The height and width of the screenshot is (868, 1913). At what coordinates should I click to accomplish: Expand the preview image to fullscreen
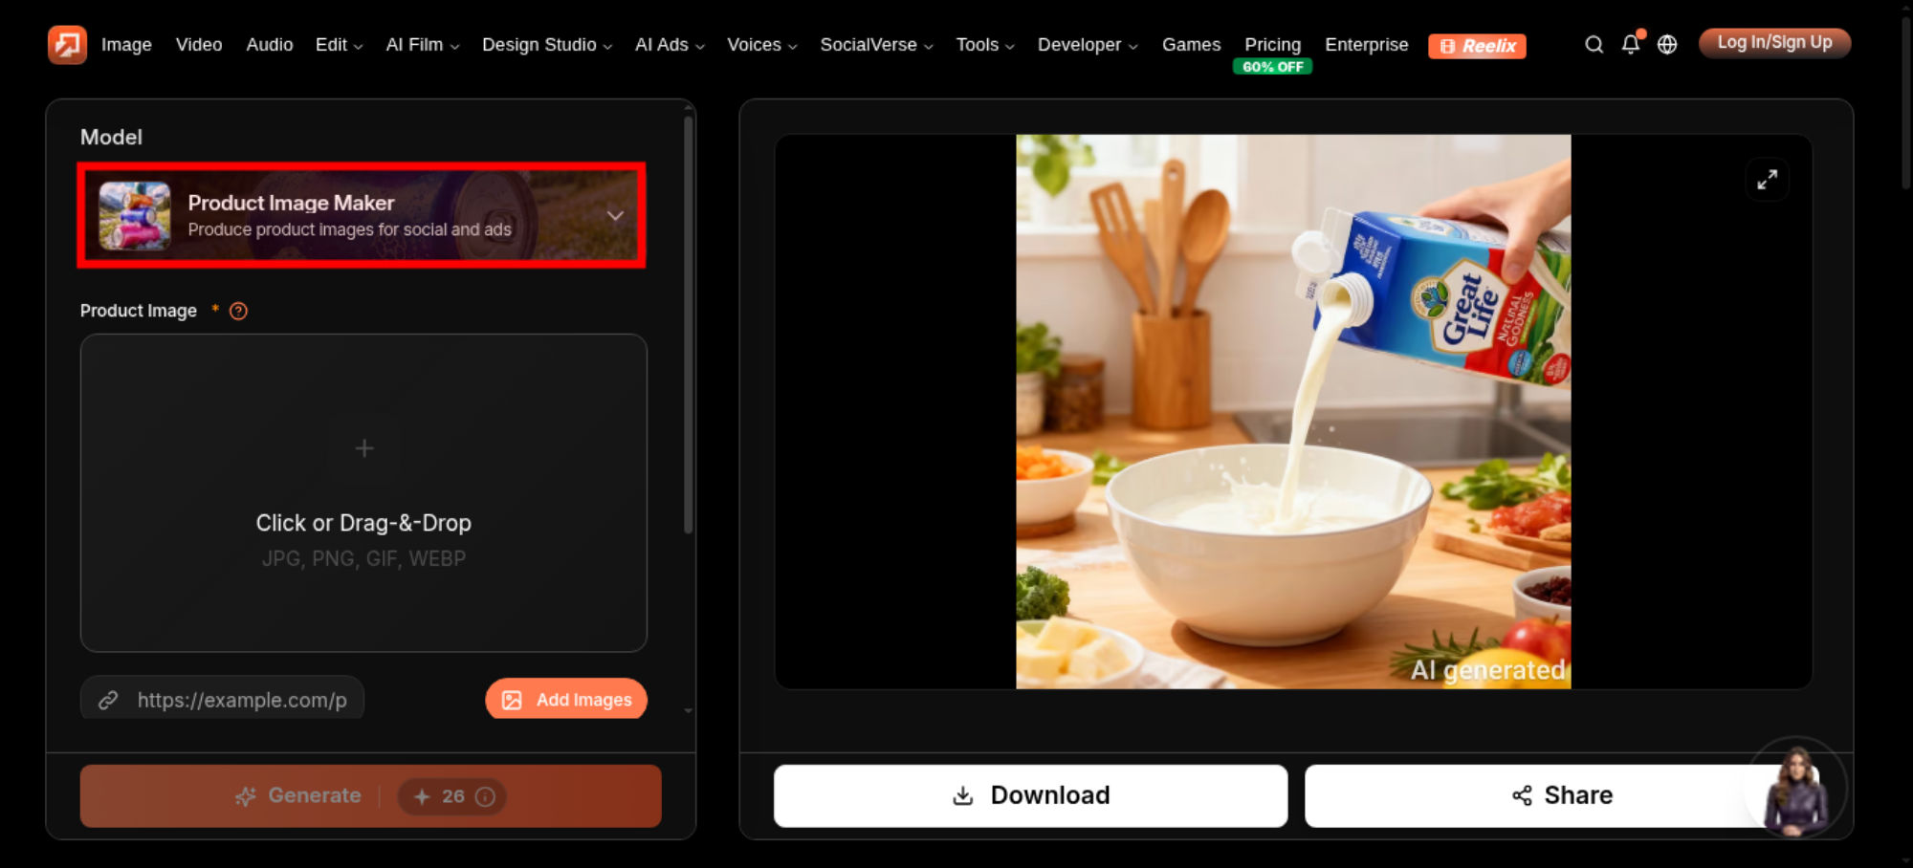[1767, 179]
